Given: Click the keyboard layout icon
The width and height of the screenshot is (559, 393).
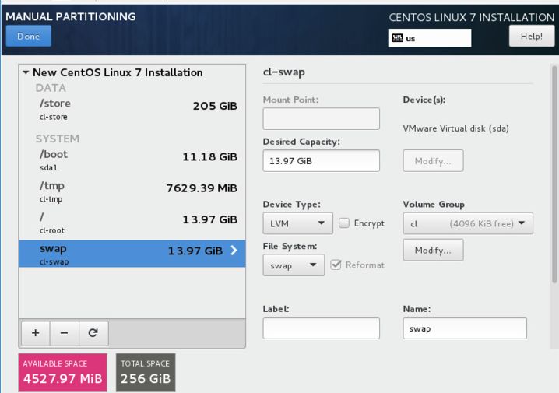Looking at the screenshot, I should (x=397, y=38).
